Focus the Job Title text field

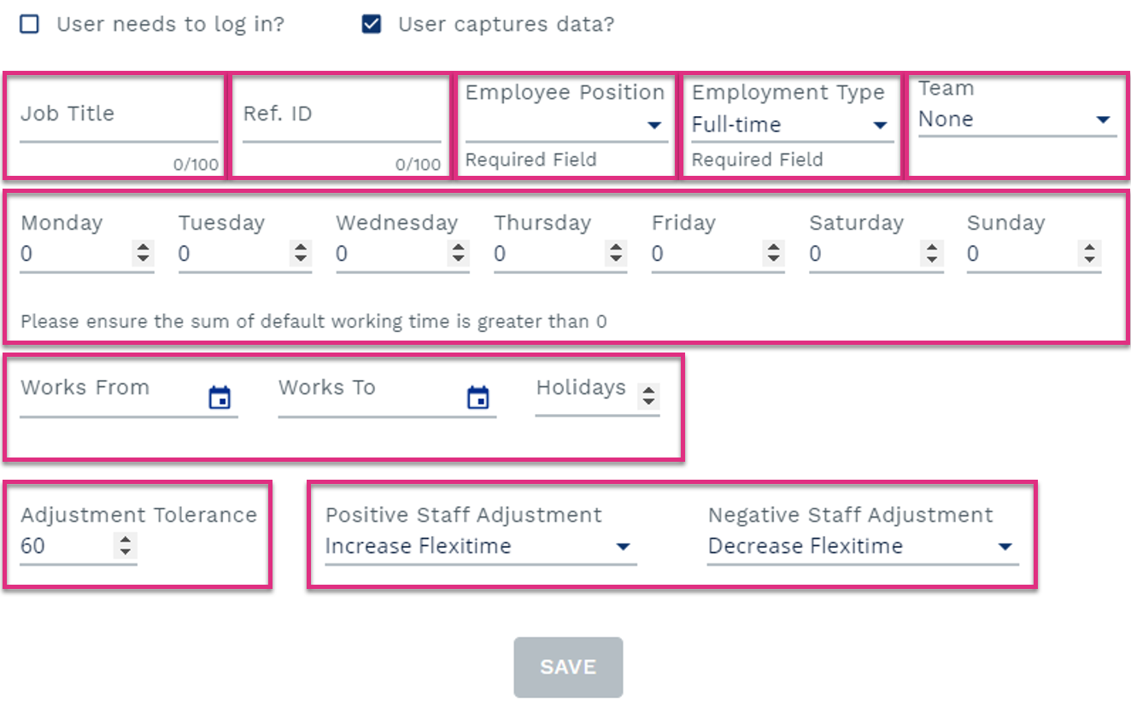coord(119,120)
